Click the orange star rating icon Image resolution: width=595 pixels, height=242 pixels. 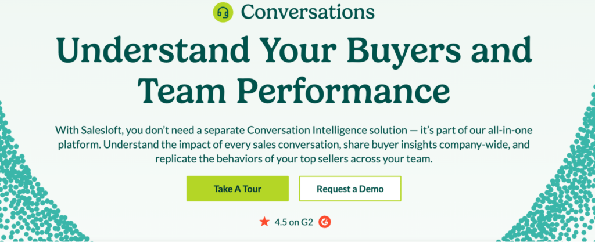pyautogui.click(x=264, y=222)
